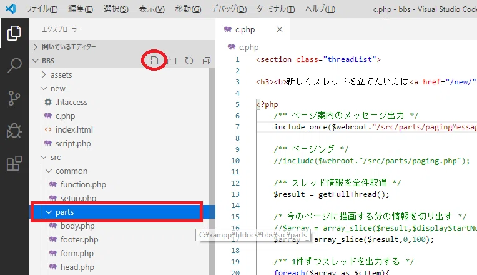This screenshot has width=477, height=275.
Task: Click on getFullThread() code in line 13
Action: 354,194
